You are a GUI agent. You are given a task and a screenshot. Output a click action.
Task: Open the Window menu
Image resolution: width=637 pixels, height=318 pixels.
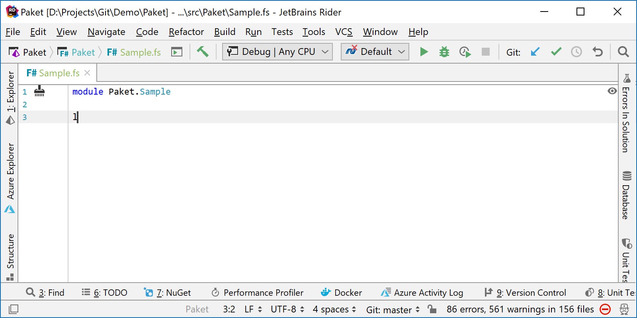(380, 32)
